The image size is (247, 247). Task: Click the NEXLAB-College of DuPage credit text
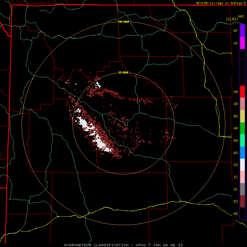pos(219,3)
